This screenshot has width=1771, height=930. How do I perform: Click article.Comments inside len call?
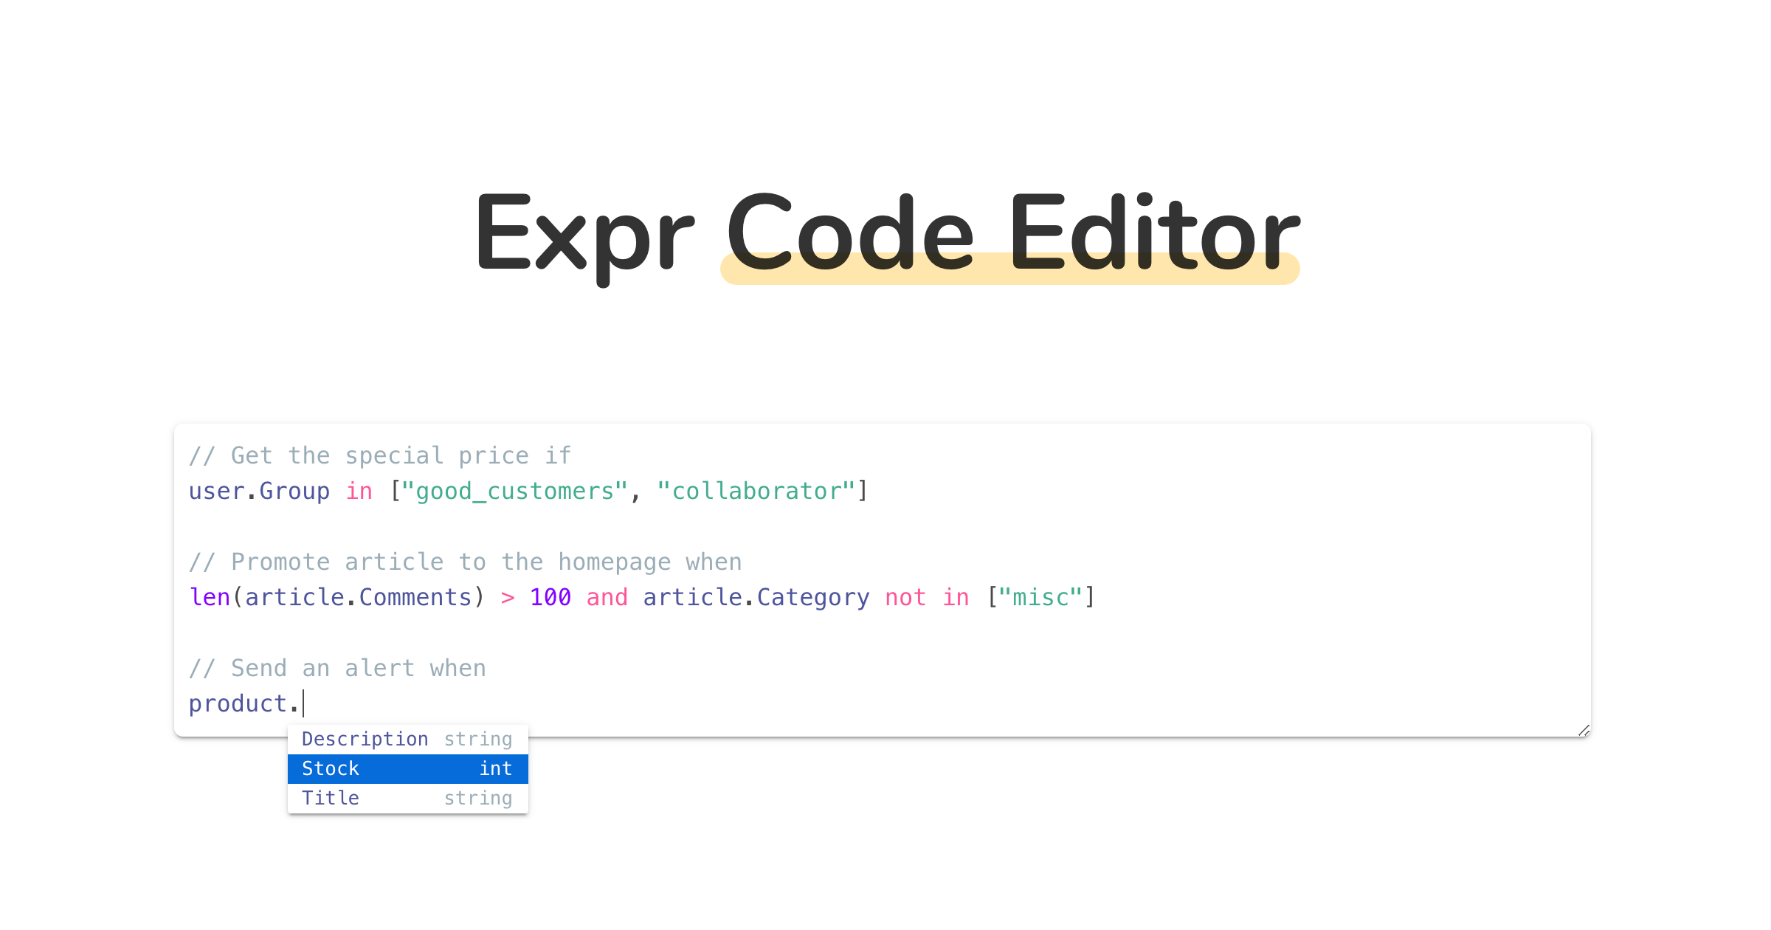point(359,597)
